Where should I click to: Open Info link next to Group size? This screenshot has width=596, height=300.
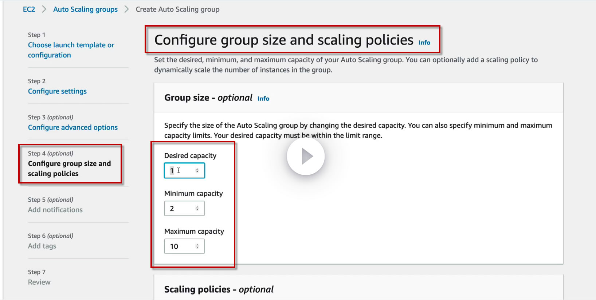pyautogui.click(x=263, y=99)
